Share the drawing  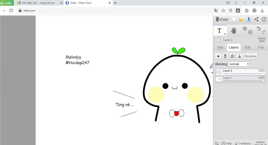click(x=256, y=19)
